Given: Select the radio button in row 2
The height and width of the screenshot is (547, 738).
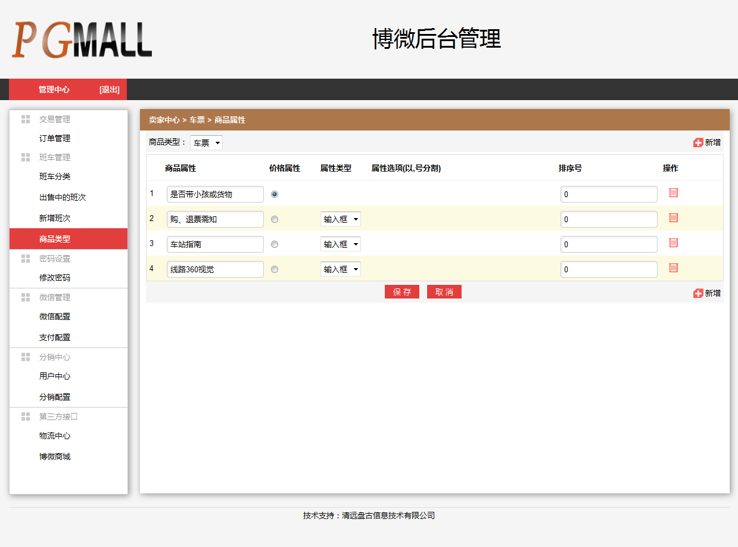Looking at the screenshot, I should pos(274,219).
